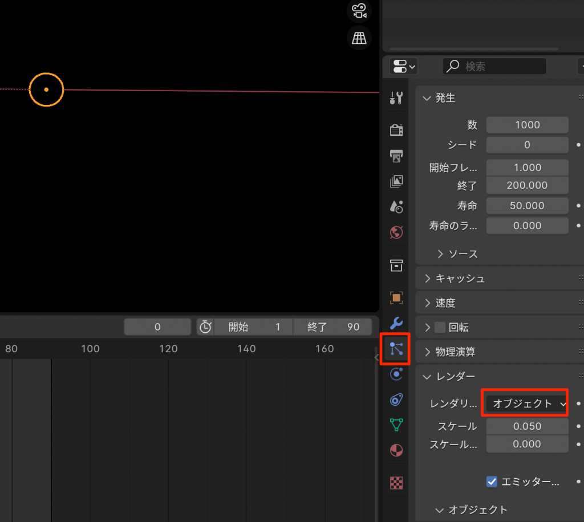Open the Particles properties tab
The width and height of the screenshot is (584, 522).
coord(396,348)
